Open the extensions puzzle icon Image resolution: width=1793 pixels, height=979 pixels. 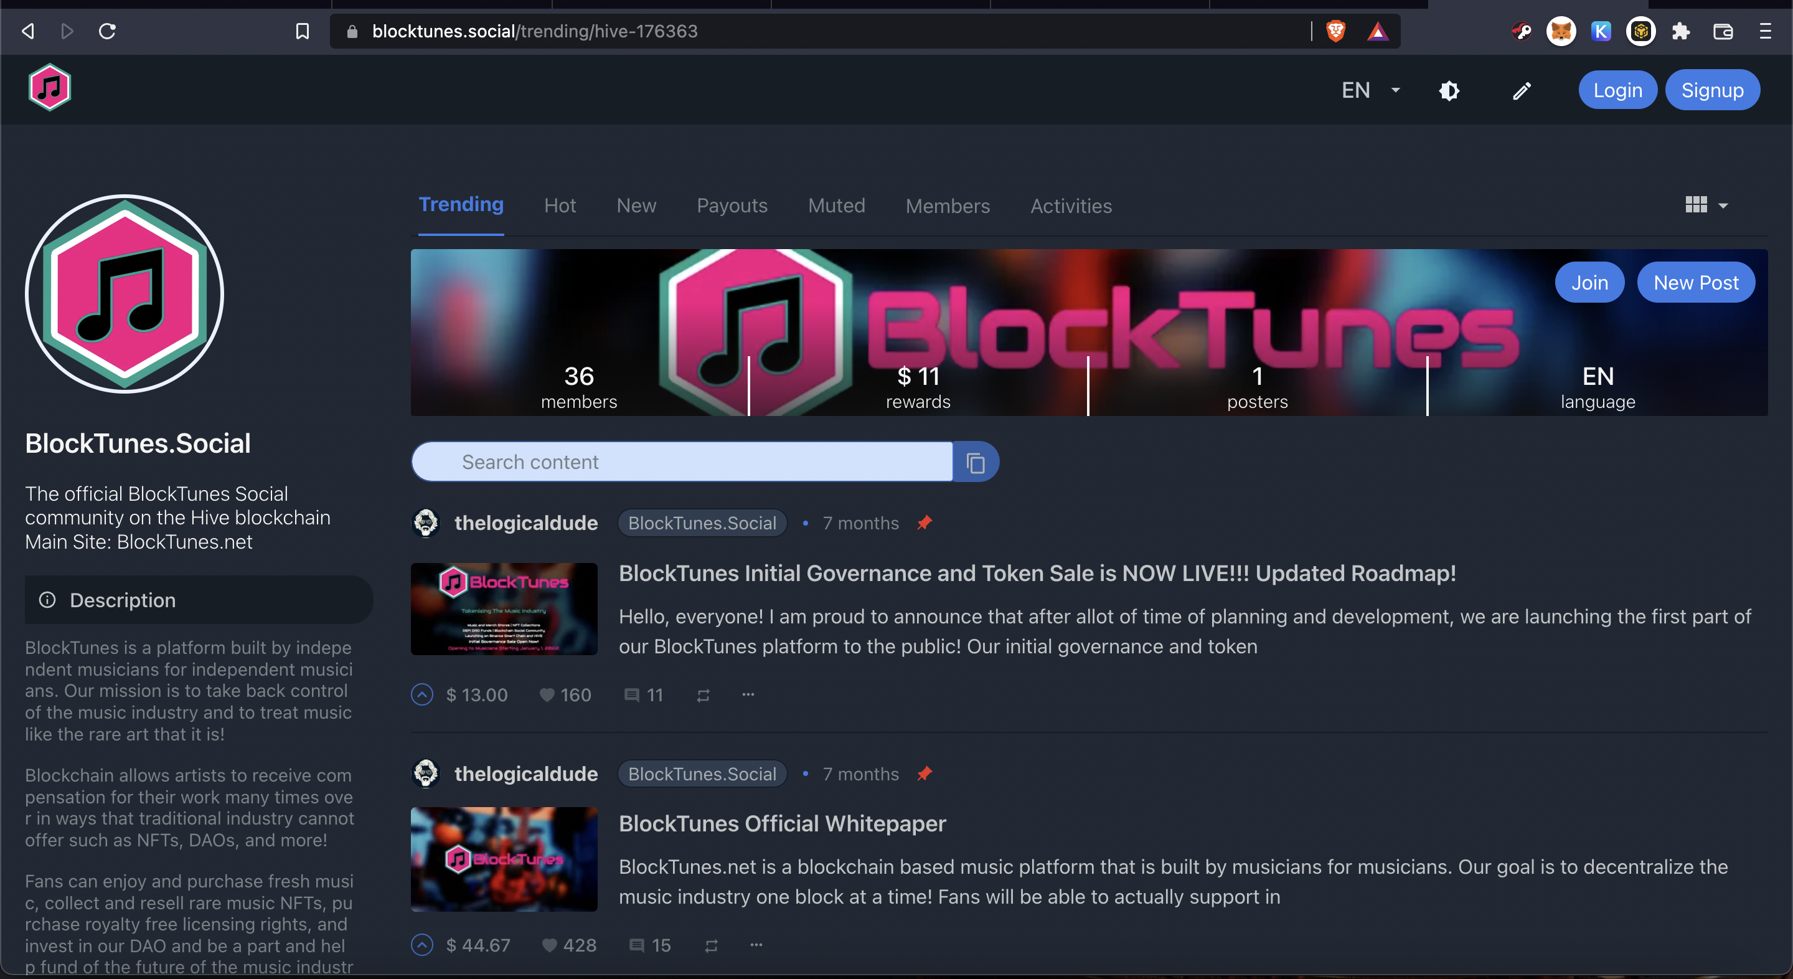click(1681, 31)
